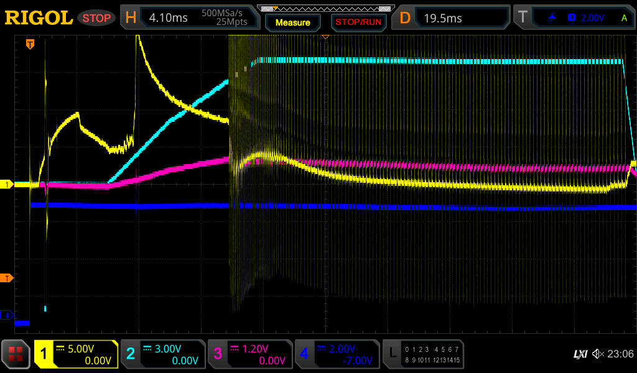
Task: Click the LXI network status icon
Action: click(580, 354)
